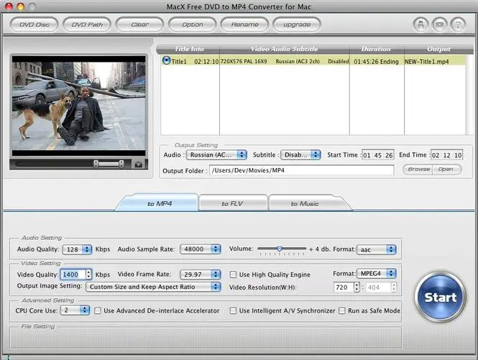Click the Start Time field
Viewport: 478px width, 360px height.
[377, 155]
